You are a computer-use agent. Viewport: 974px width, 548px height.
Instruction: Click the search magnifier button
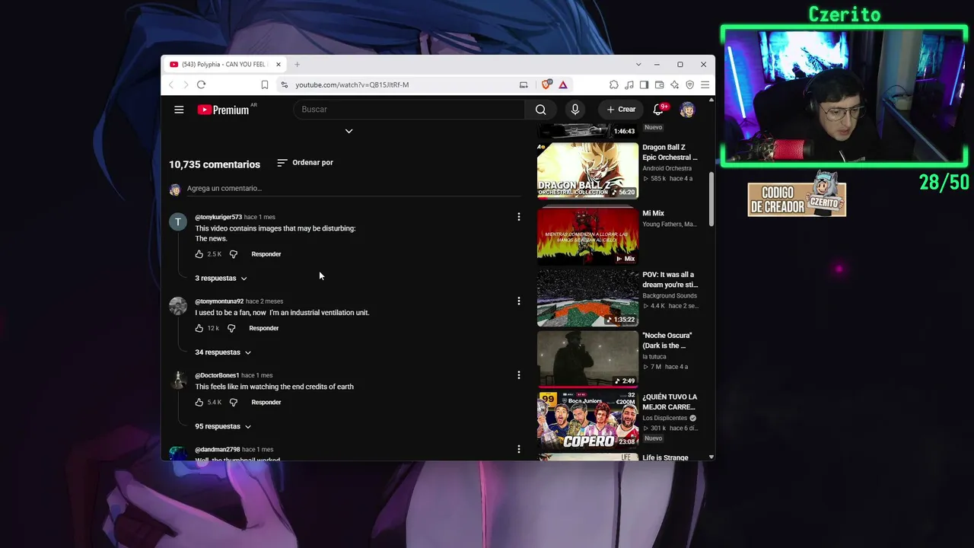pyautogui.click(x=540, y=110)
